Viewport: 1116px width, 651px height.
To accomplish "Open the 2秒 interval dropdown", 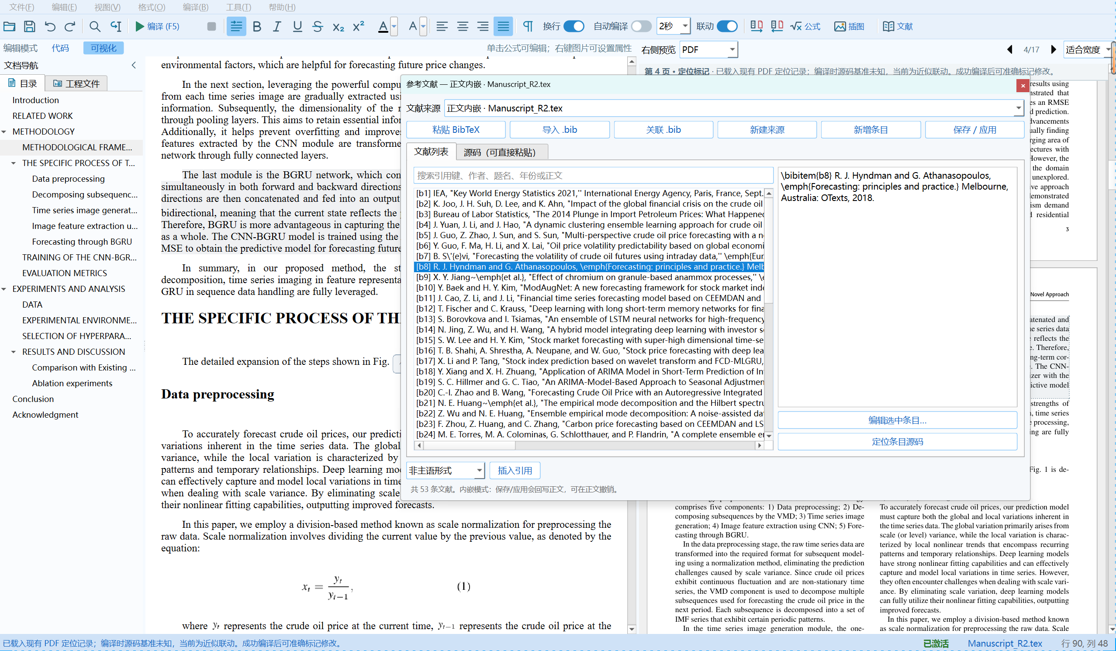I will [x=673, y=26].
